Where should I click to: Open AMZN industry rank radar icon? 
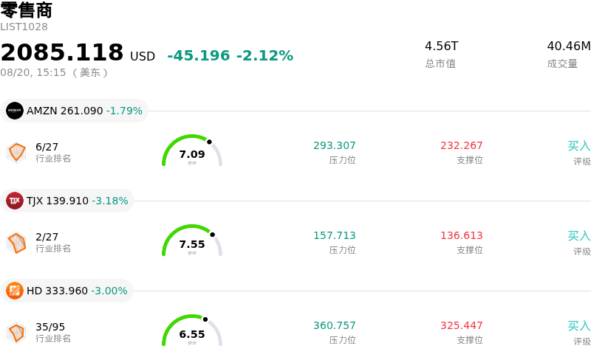click(16, 153)
